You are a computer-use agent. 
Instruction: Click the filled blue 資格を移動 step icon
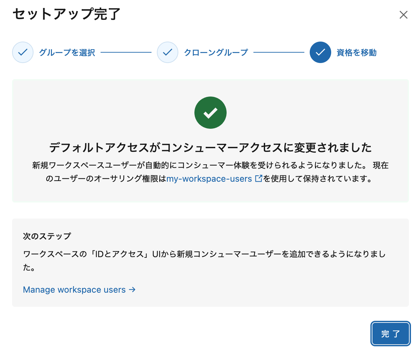coord(320,52)
